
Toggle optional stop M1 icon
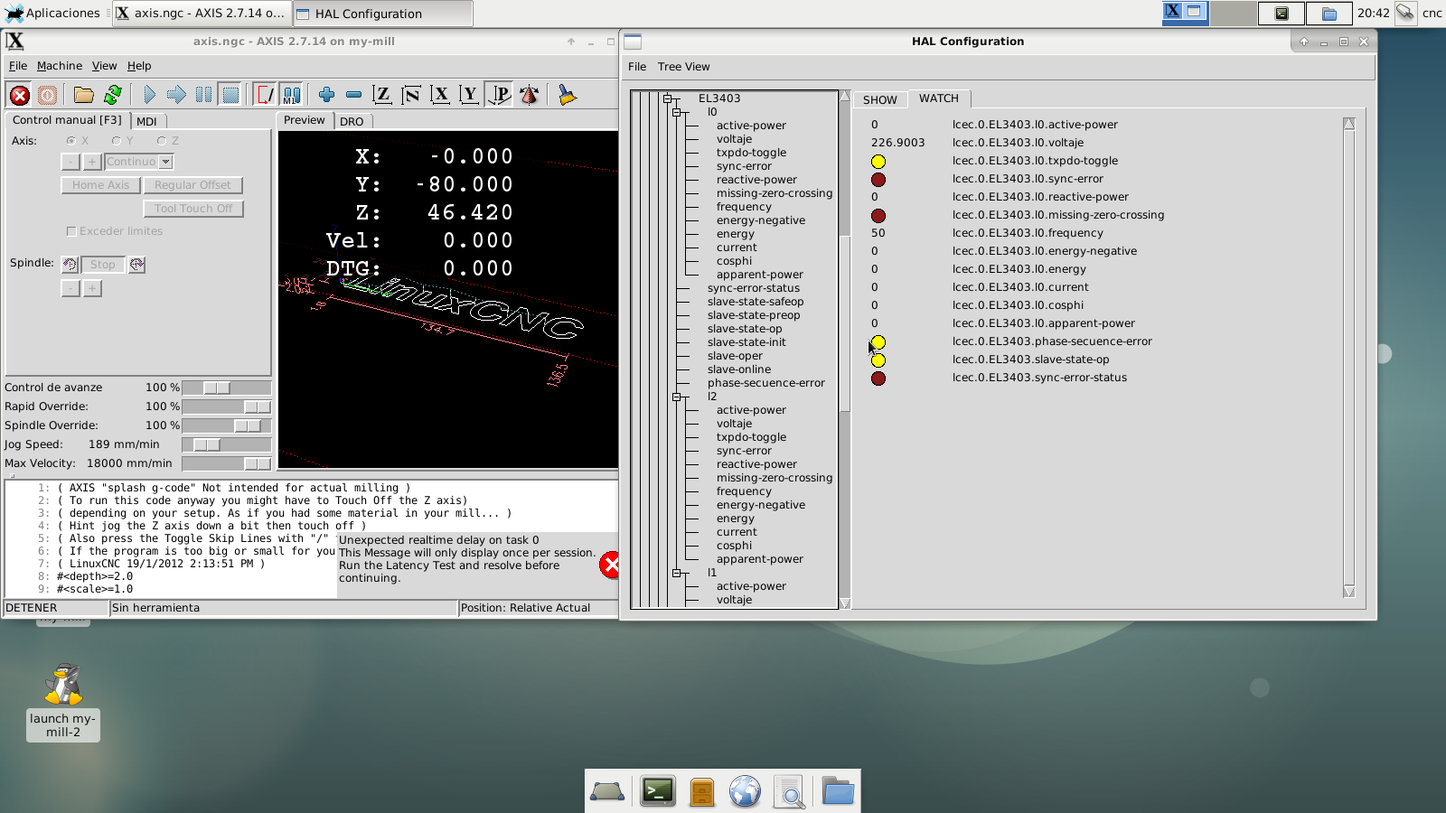[292, 95]
